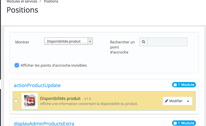The height and width of the screenshot is (126, 206).
Task: Click the large 'Positions' page title
Action: [x=22, y=10]
